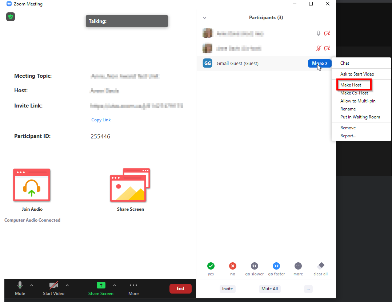Click the Mute microphone icon in toolbar

pyautogui.click(x=20, y=285)
